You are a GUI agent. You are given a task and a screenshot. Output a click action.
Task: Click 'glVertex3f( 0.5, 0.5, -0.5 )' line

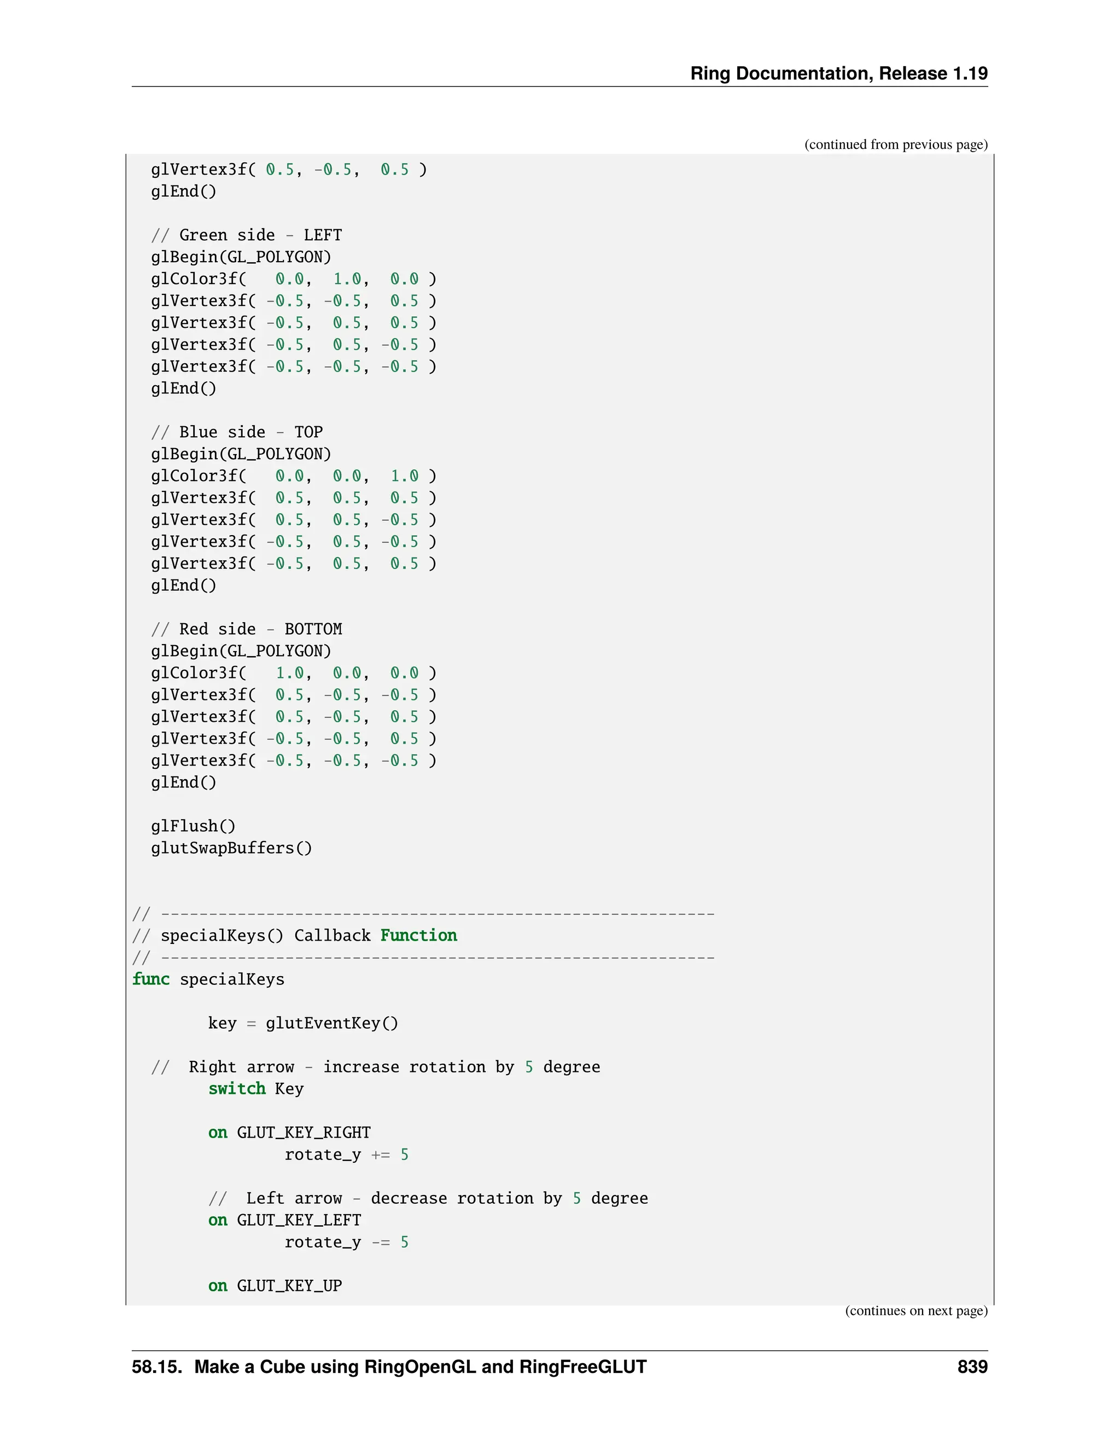pyautogui.click(x=294, y=520)
